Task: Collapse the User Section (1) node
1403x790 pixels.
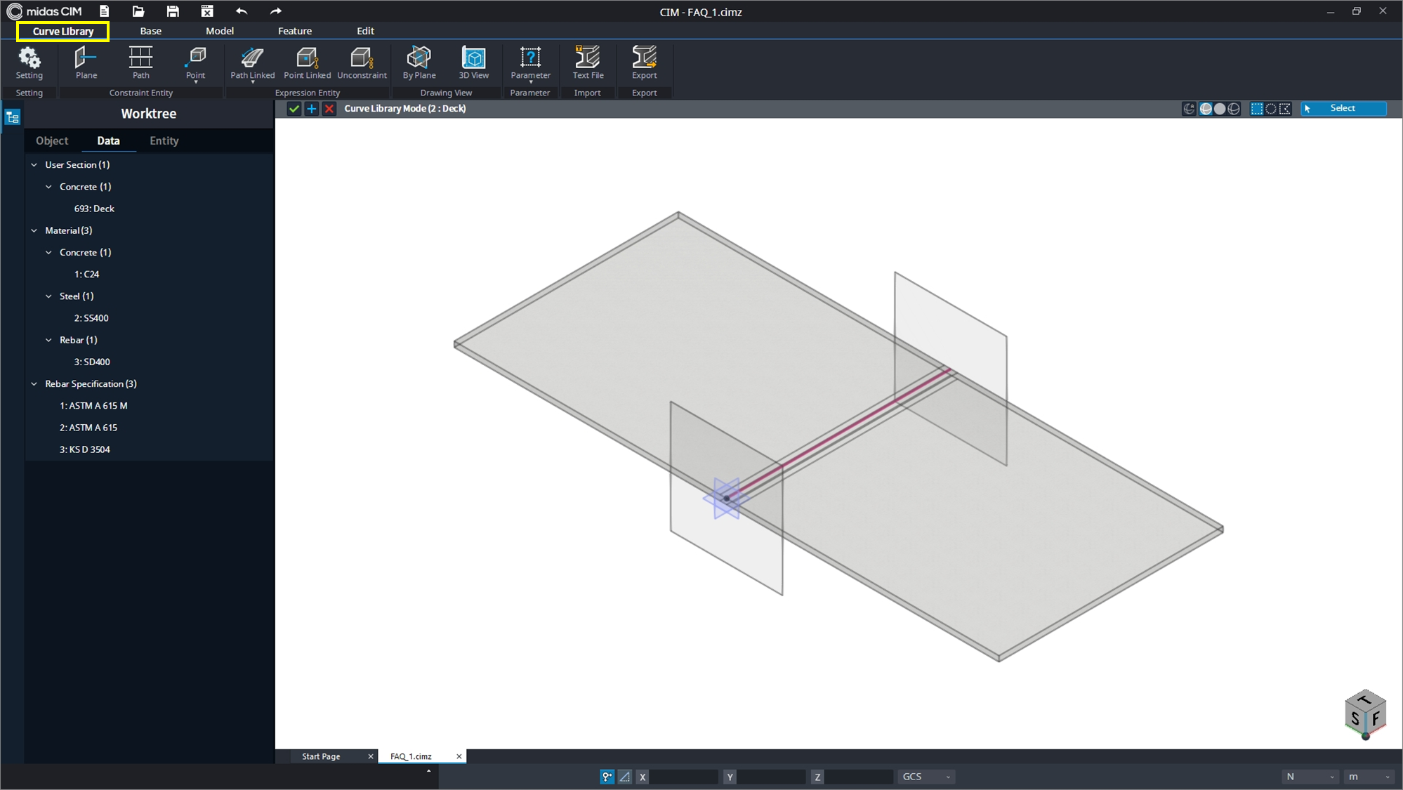Action: pyautogui.click(x=34, y=165)
